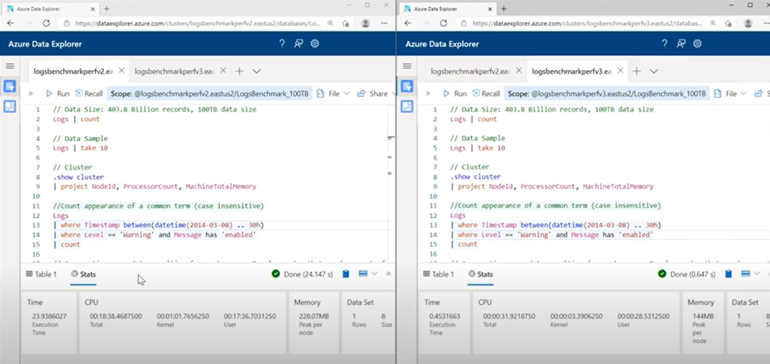This screenshot has height=364, width=770.
Task: Add new query tab in left window
Action: pyautogui.click(x=239, y=71)
